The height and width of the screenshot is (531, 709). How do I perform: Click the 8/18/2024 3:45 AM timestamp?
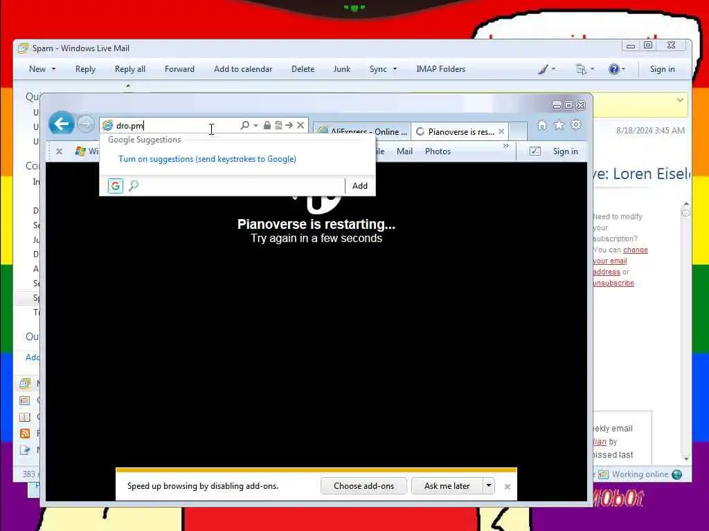pyautogui.click(x=650, y=131)
